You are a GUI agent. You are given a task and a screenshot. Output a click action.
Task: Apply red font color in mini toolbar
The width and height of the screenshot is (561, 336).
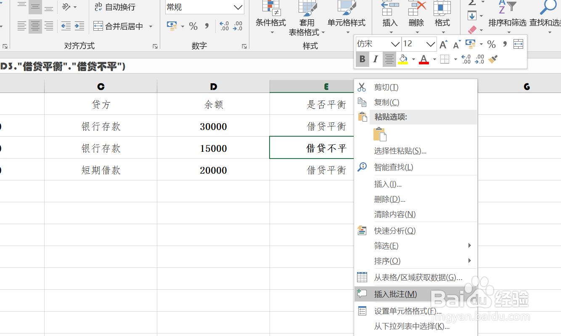[x=424, y=59]
